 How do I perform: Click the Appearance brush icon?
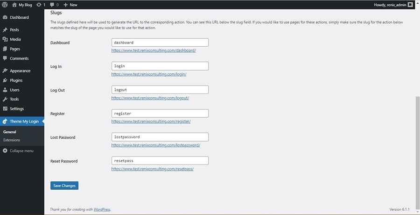pyautogui.click(x=5, y=71)
